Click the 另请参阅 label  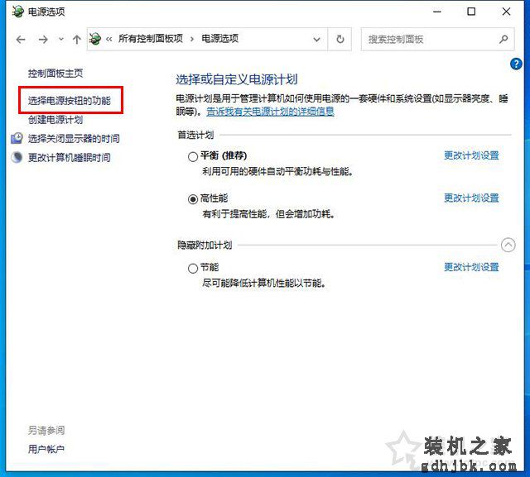click(46, 430)
